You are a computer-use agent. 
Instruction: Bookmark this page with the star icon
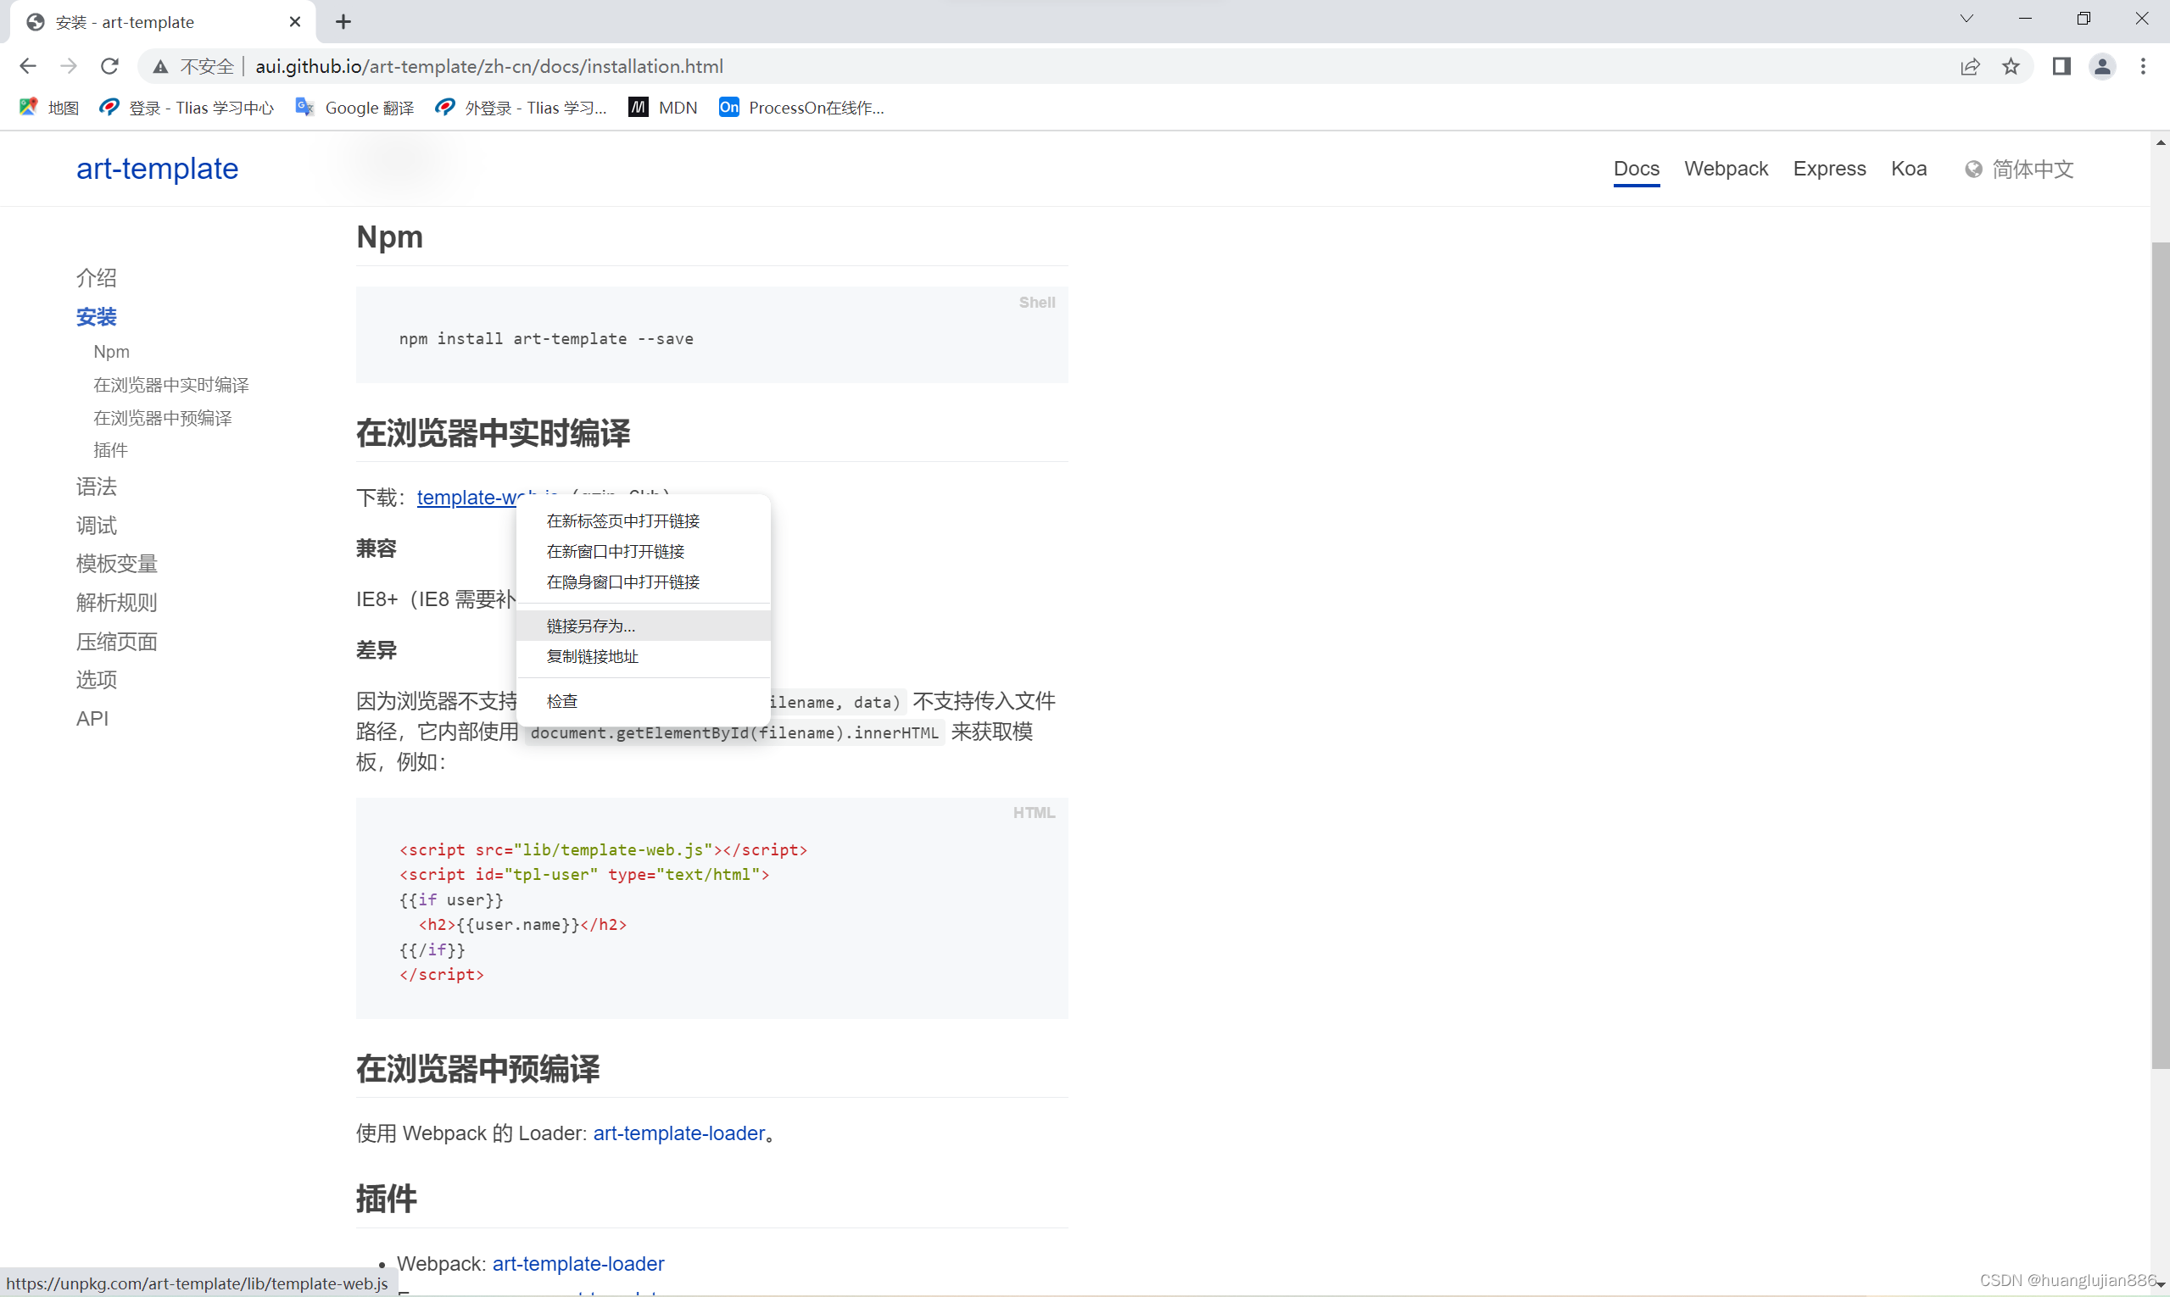[2010, 66]
